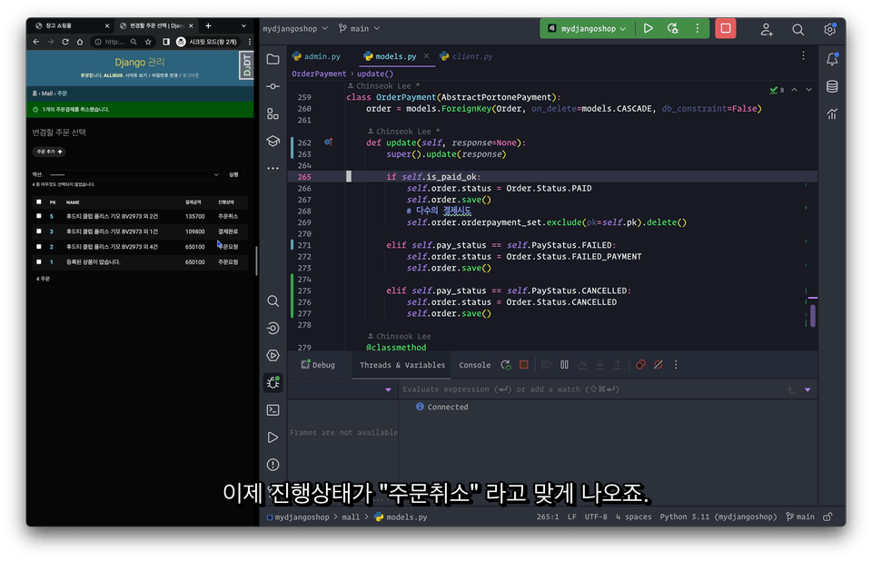Open the Run tool window triangle
This screenshot has width=872, height=561.
272,437
